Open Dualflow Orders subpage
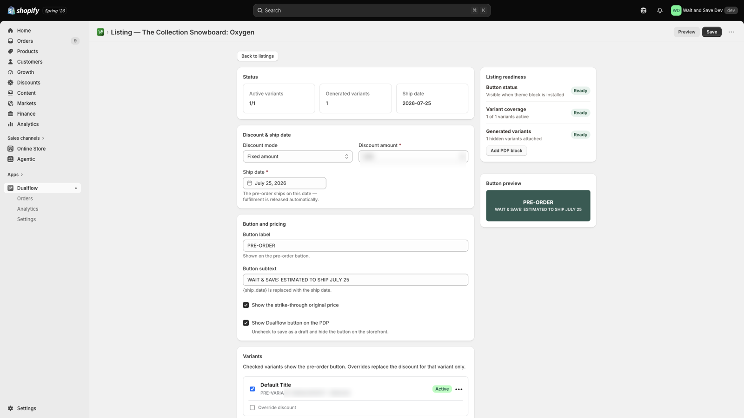The width and height of the screenshot is (744, 418). [x=25, y=199]
